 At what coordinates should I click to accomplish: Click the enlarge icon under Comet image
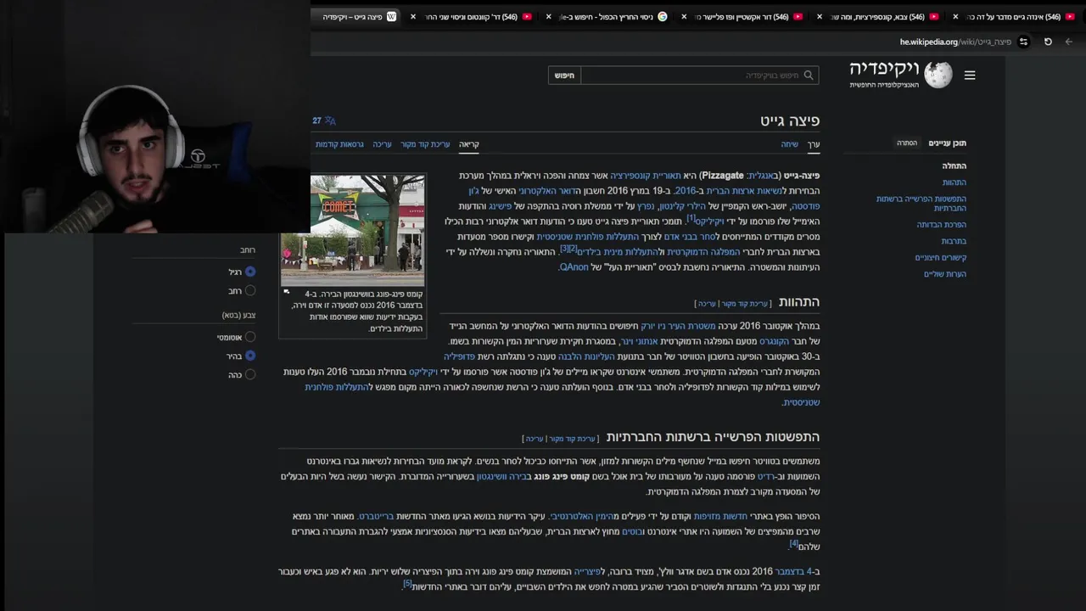click(x=286, y=293)
